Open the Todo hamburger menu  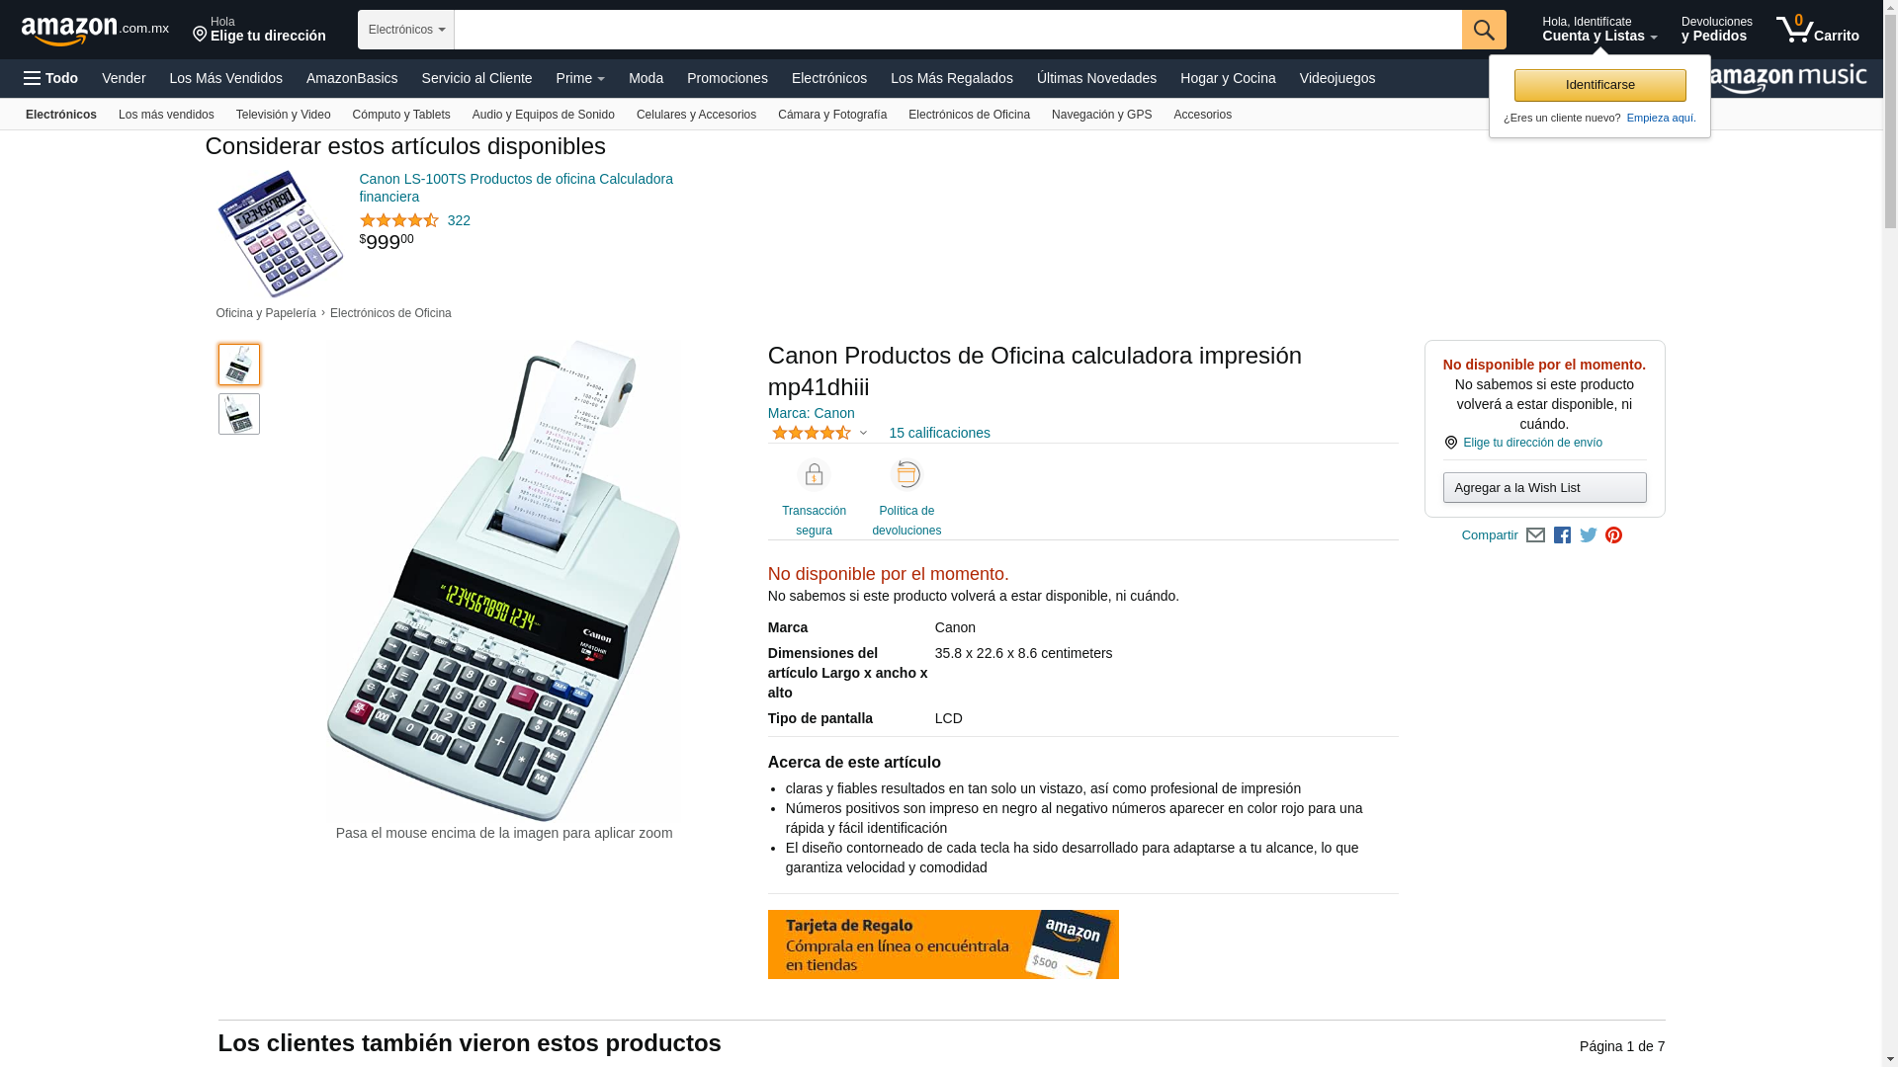[50, 78]
